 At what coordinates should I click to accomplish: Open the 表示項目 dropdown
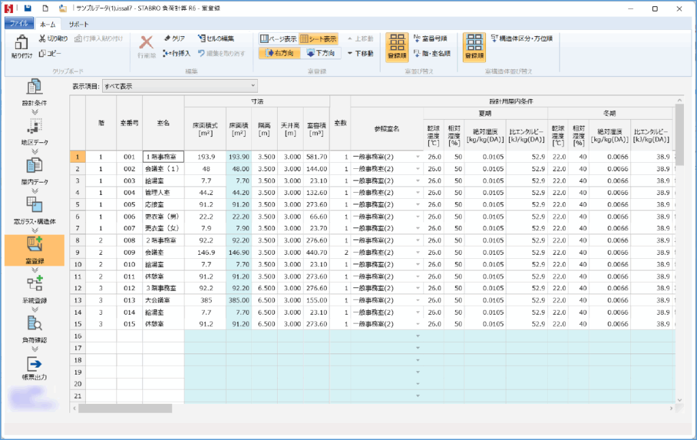coord(179,86)
